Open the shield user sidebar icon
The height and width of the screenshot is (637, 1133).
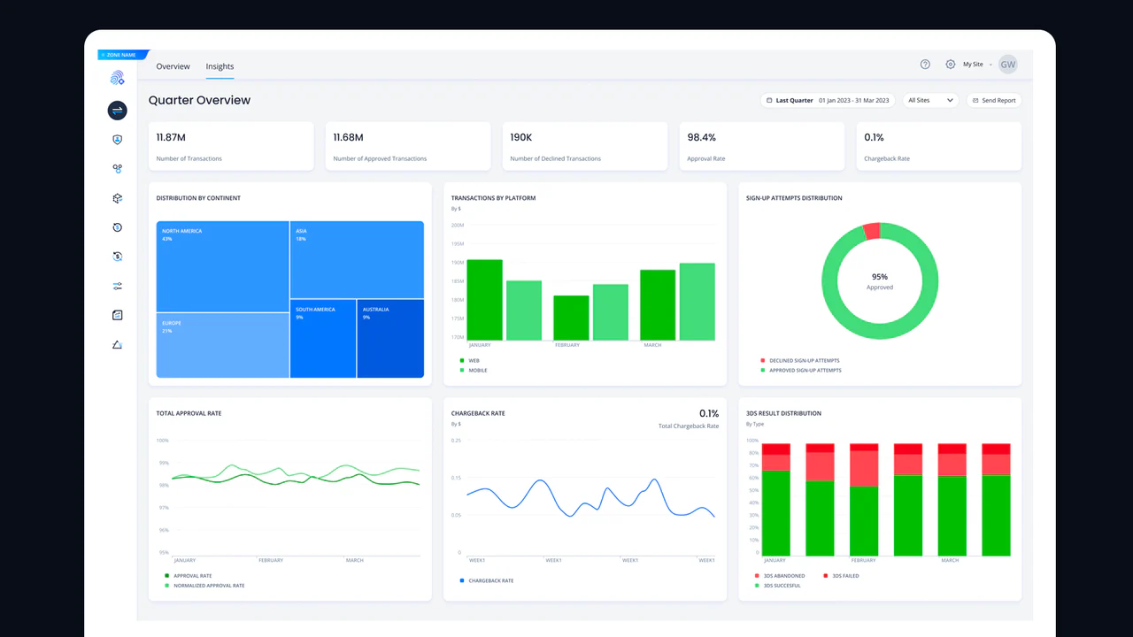117,140
